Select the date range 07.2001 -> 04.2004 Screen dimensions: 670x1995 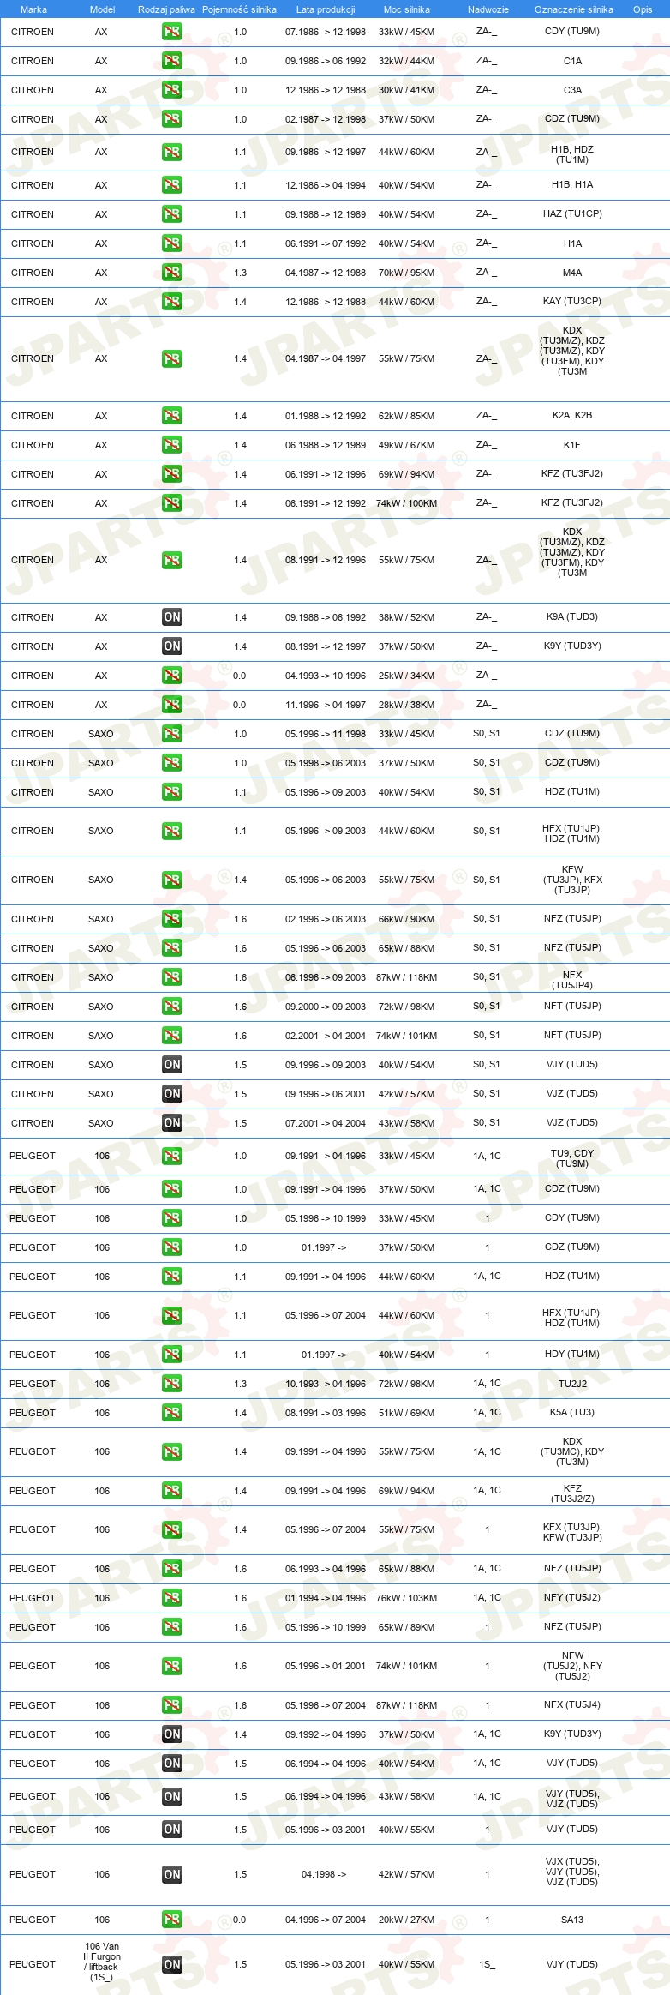pyautogui.click(x=326, y=1123)
